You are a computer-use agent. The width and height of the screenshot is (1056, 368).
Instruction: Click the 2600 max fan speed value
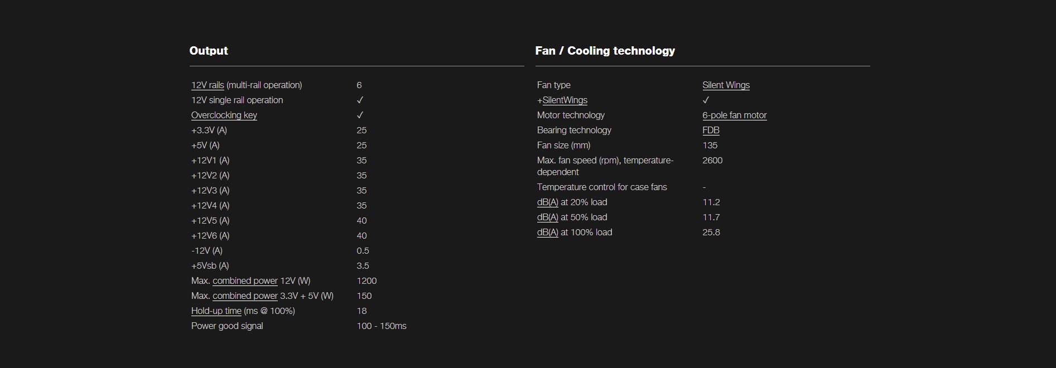(712, 161)
